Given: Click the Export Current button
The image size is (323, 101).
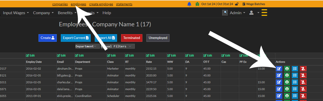Looking at the screenshot, I should coord(75,38).
